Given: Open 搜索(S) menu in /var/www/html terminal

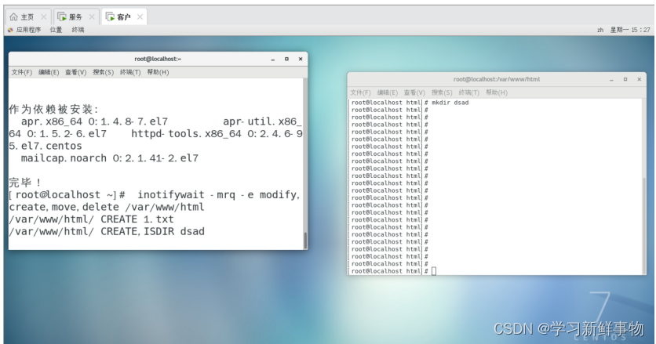Looking at the screenshot, I should click(x=442, y=92).
